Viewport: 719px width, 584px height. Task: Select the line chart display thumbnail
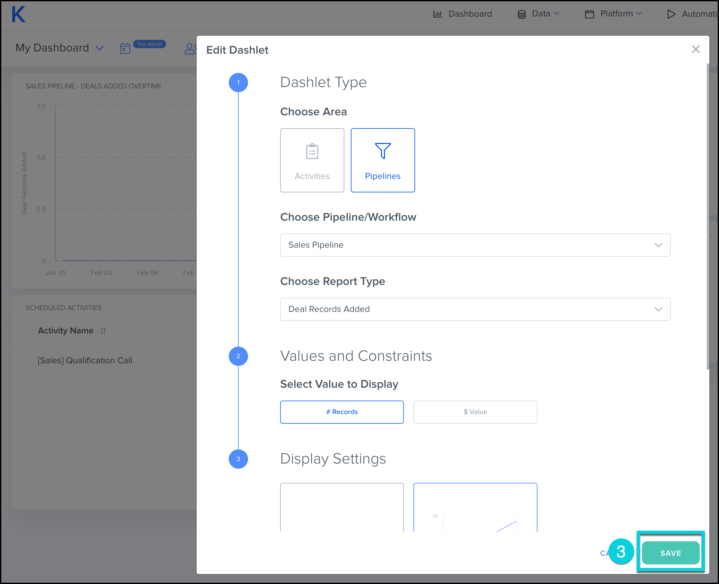pos(475,508)
